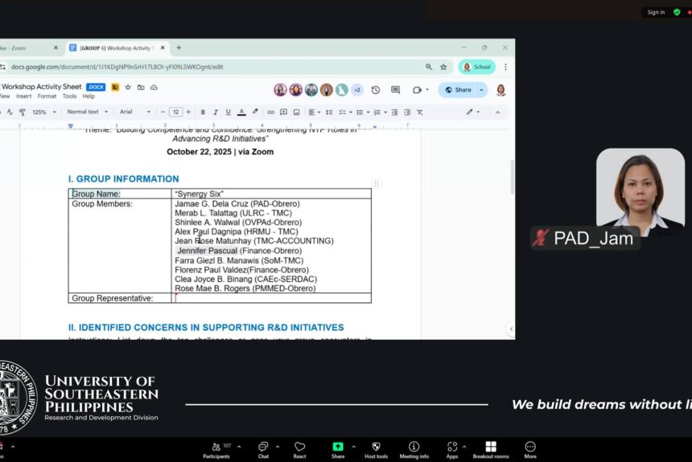Screen dimensions: 692x462
Task: Open Zoom Breakout rooms
Action: tap(491, 450)
